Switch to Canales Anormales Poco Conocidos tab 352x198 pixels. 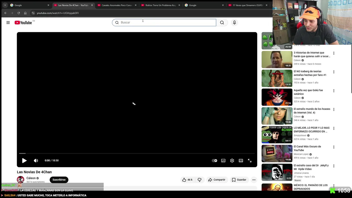point(117,5)
